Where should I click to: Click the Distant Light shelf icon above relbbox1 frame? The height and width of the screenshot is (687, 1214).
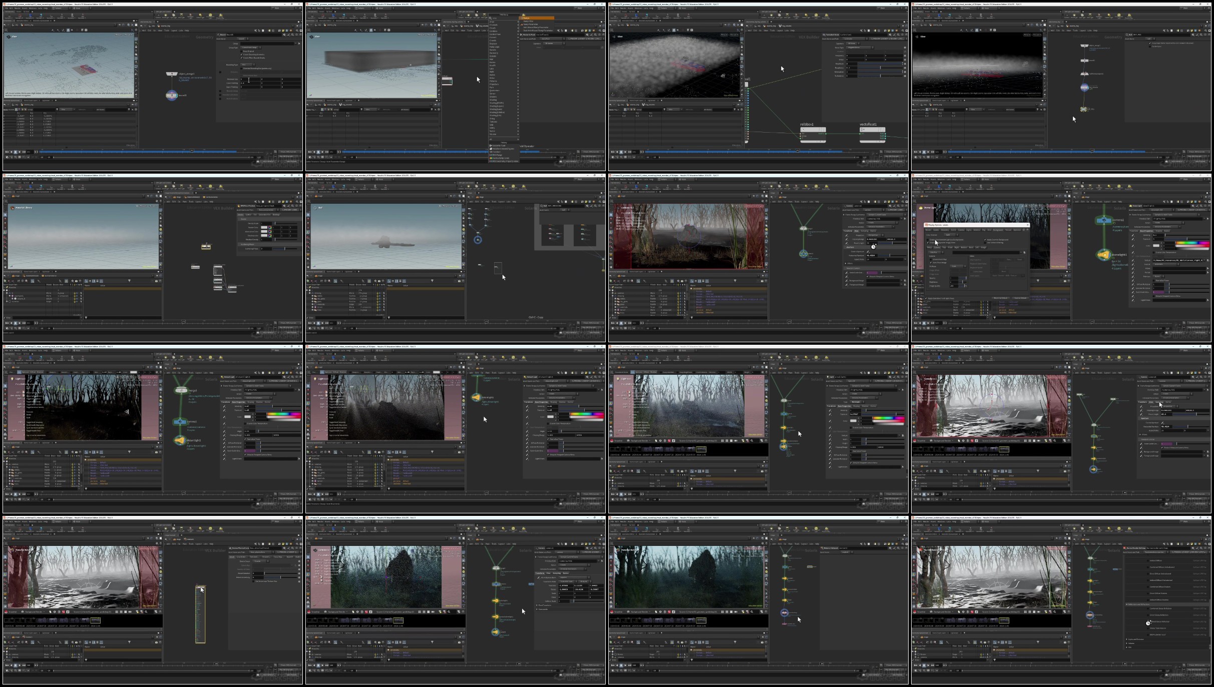[x=806, y=16]
